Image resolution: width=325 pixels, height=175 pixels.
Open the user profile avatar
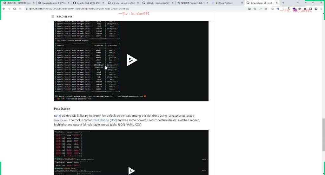click(x=316, y=9)
